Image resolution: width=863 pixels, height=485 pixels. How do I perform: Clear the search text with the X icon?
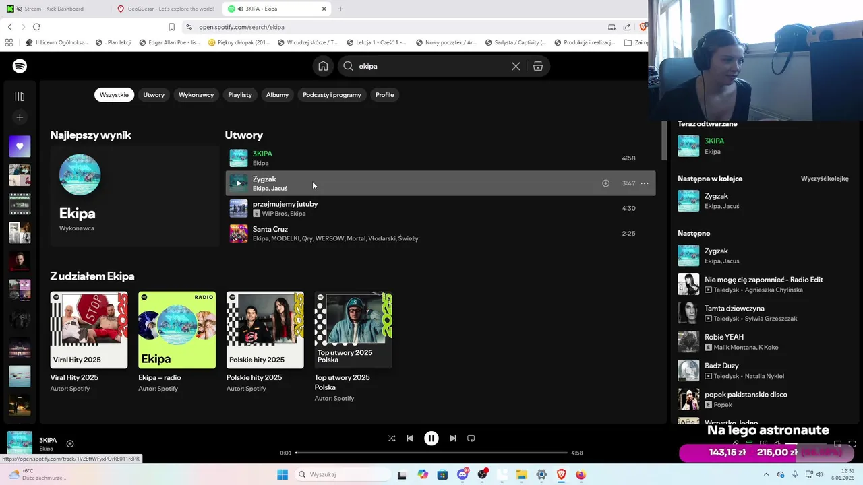point(516,66)
